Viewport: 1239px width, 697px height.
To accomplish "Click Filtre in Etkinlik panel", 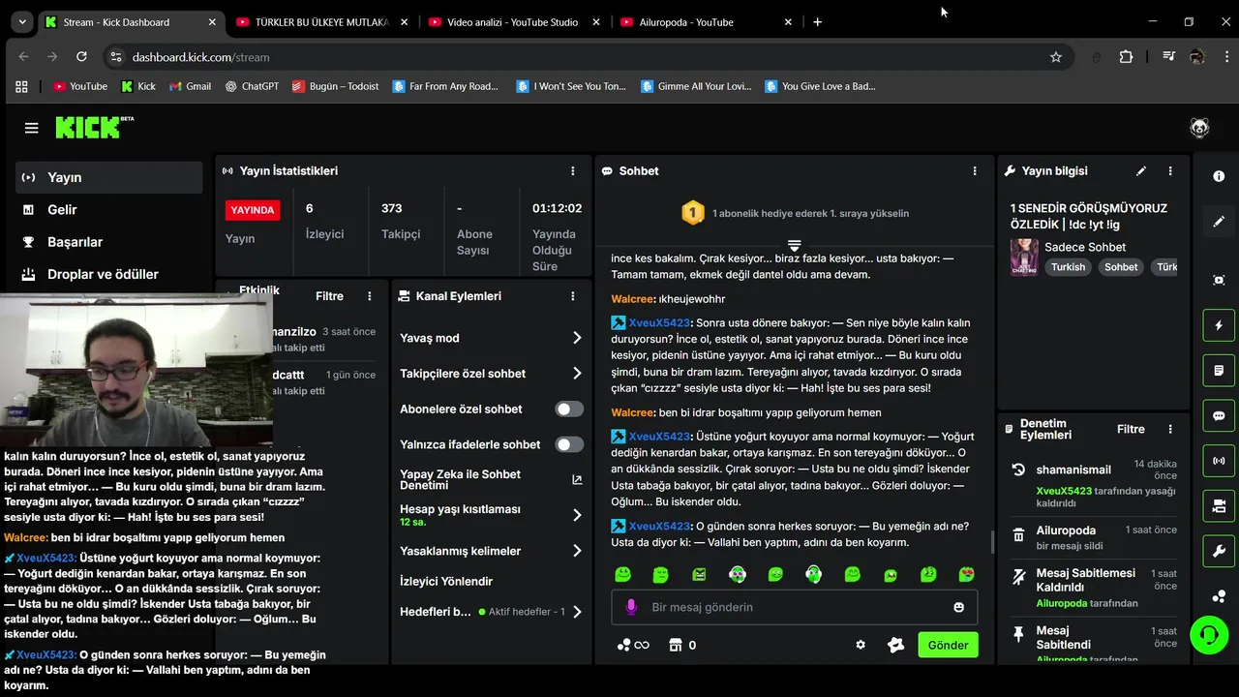I will [329, 296].
